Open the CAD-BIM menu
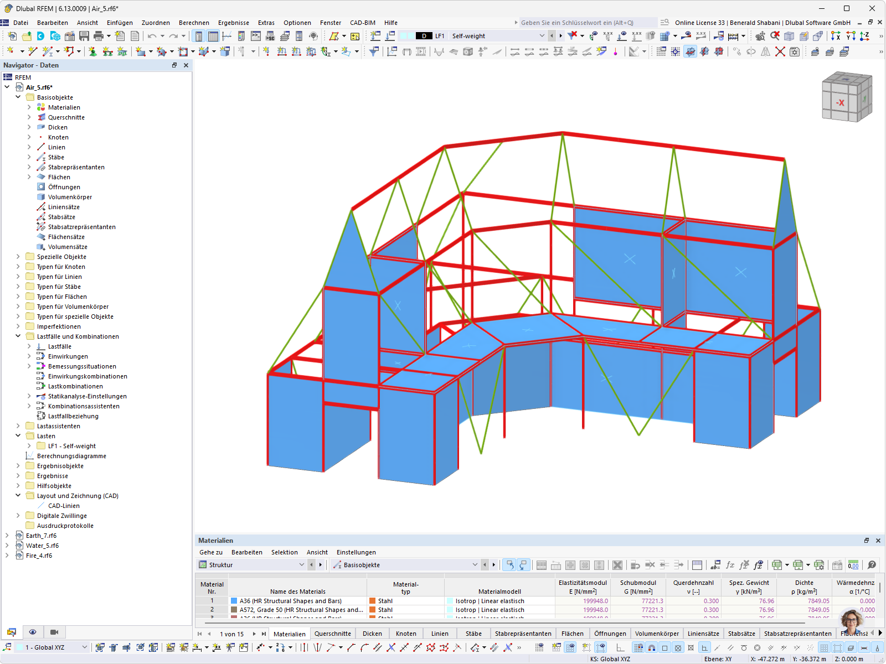The width and height of the screenshot is (886, 664). [x=362, y=23]
